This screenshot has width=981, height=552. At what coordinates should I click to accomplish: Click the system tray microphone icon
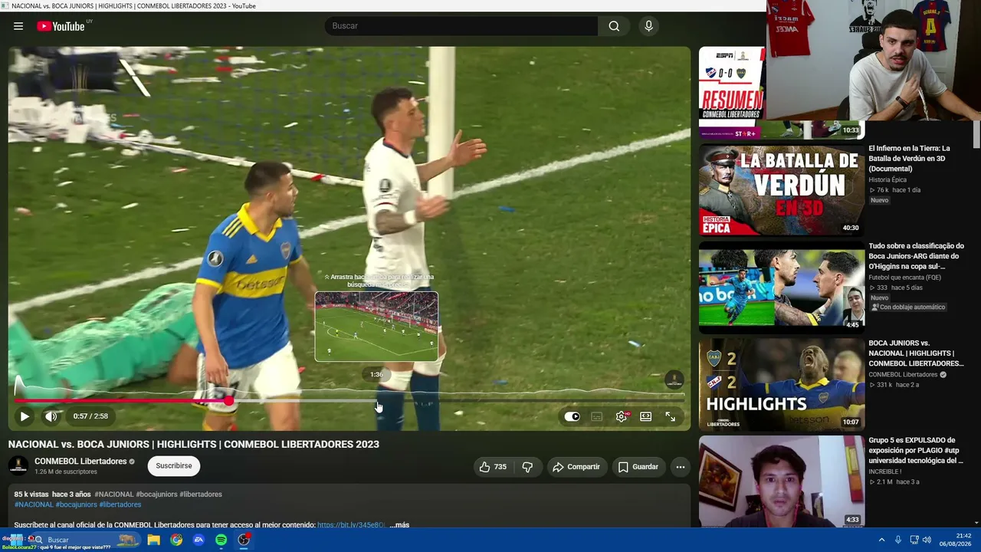click(898, 540)
